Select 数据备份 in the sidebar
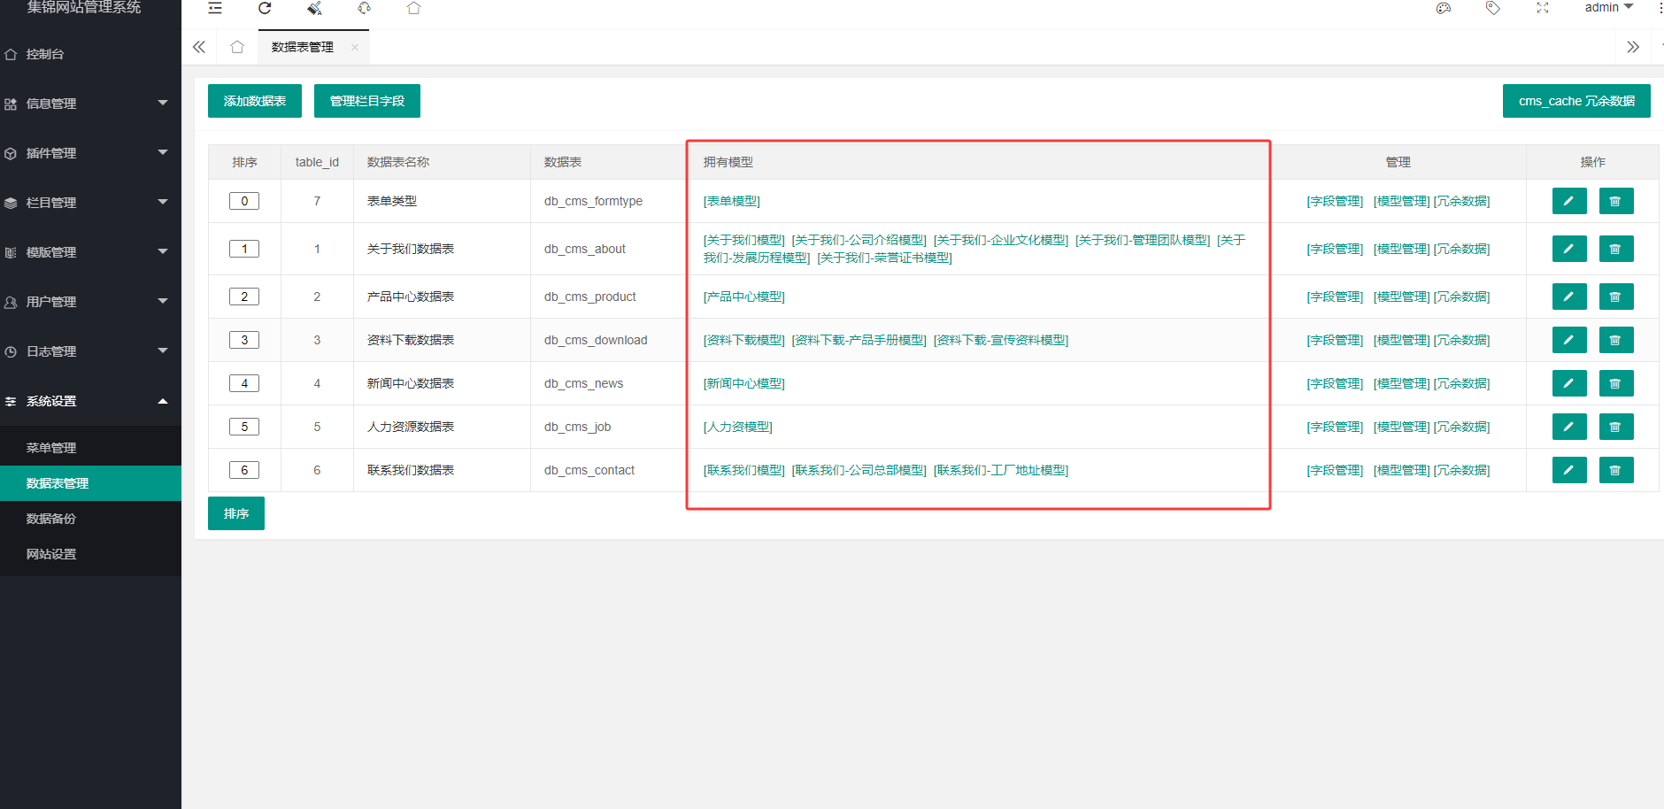Image resolution: width=1664 pixels, height=809 pixels. (51, 519)
